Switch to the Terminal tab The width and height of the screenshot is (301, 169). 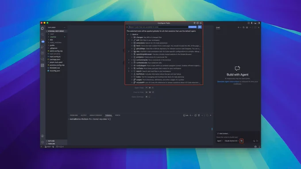tap(108, 116)
